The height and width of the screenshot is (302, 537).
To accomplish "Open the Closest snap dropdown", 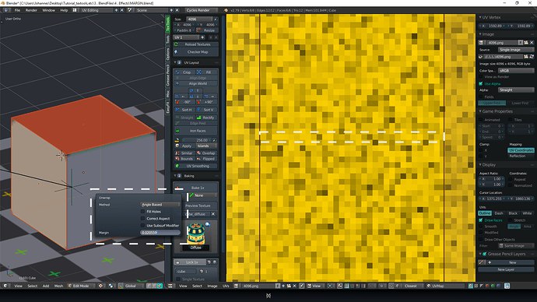I will [x=412, y=286].
